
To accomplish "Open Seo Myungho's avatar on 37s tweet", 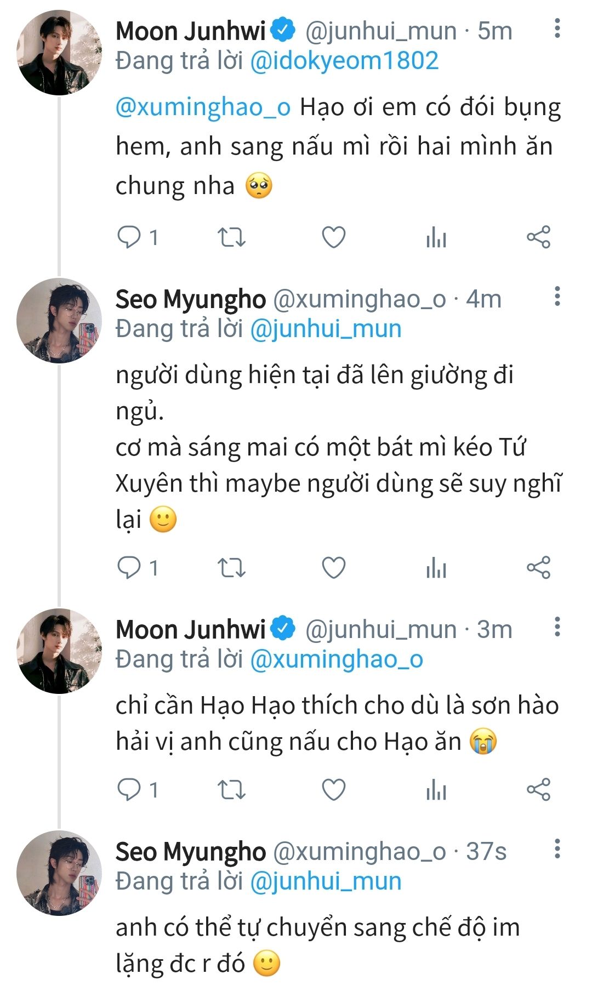I will [59, 873].
